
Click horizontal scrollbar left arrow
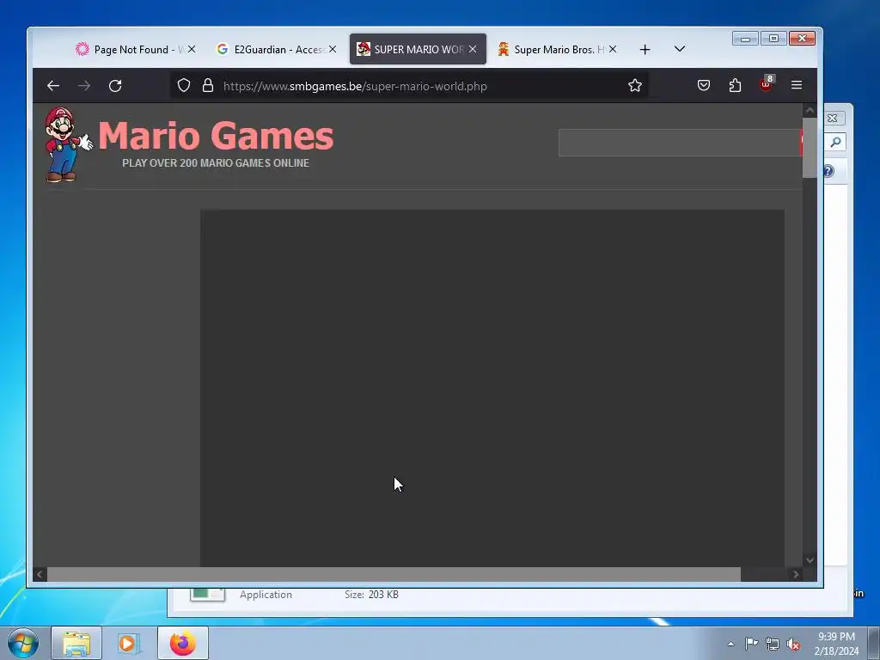pyautogui.click(x=40, y=574)
